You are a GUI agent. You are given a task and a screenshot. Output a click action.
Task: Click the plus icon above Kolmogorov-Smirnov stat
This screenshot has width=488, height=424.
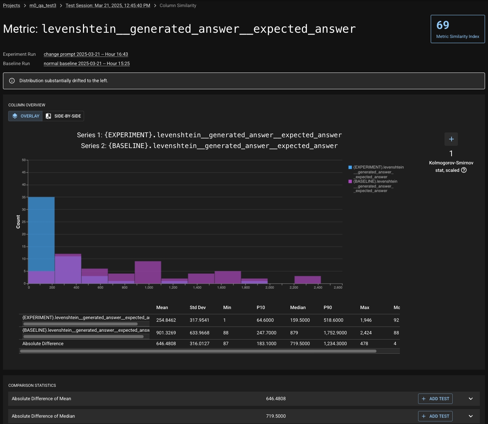[451, 139]
